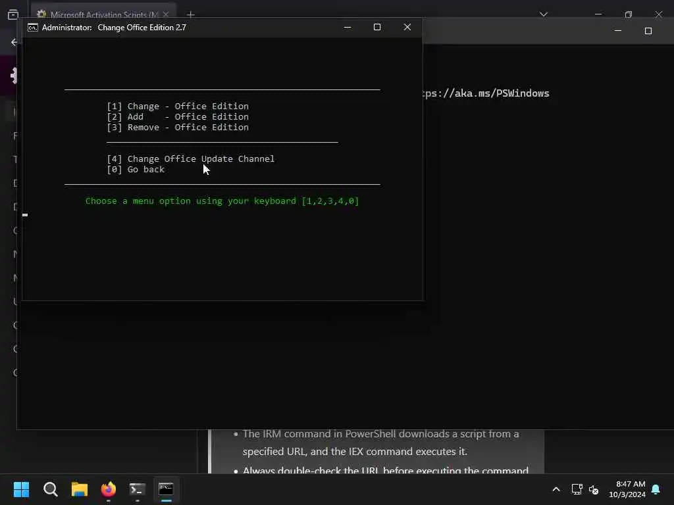
Task: Restore down the Firefox window
Action: (629, 14)
